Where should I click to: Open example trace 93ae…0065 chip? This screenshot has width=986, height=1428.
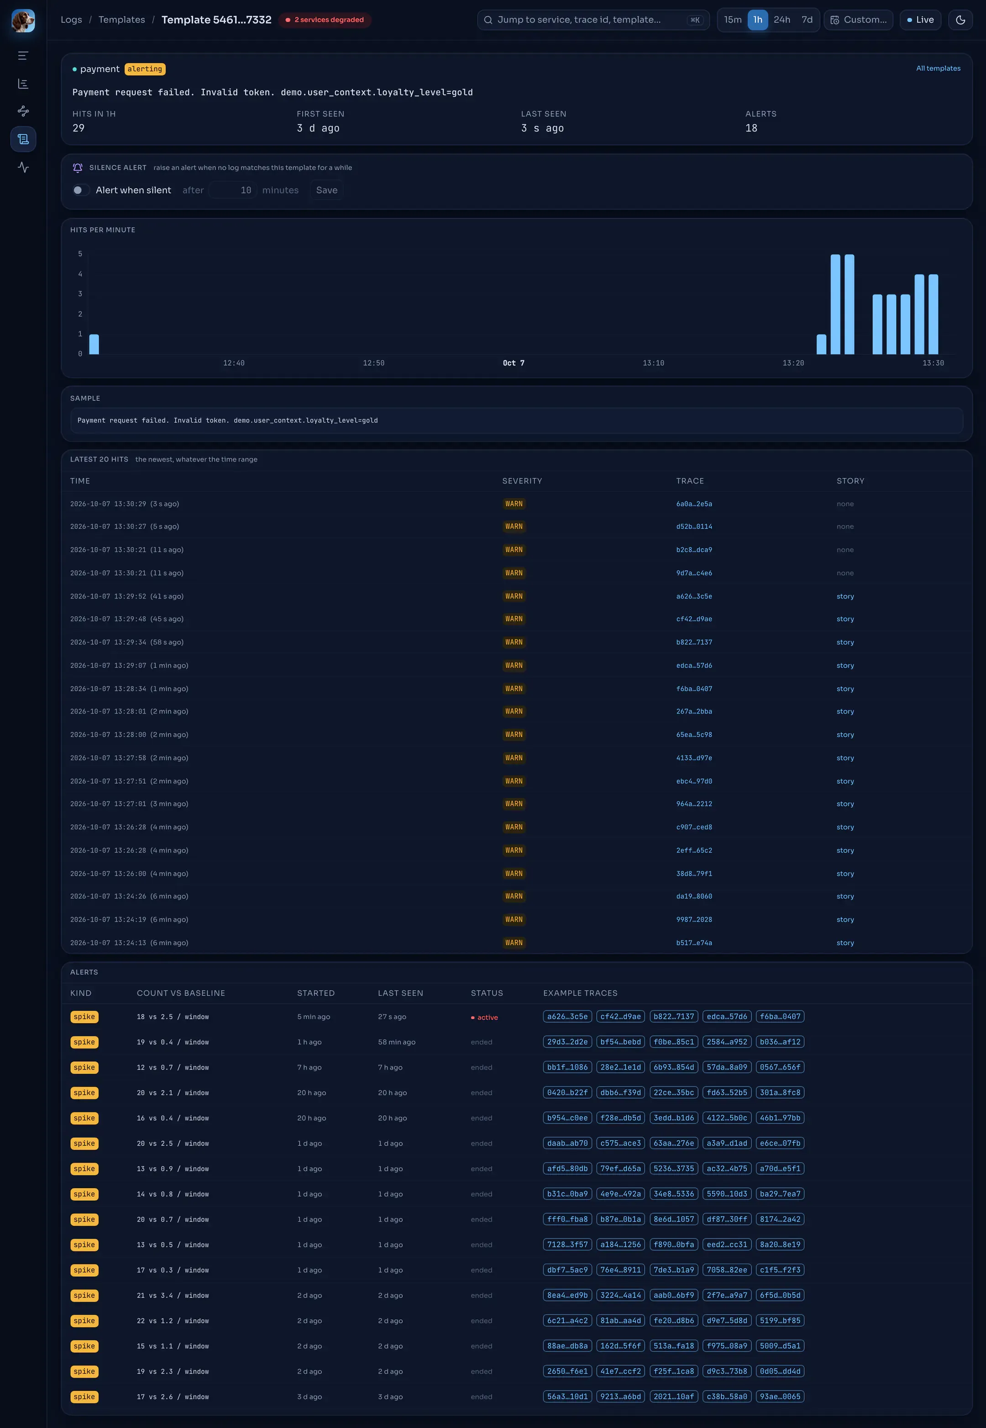coord(780,1396)
